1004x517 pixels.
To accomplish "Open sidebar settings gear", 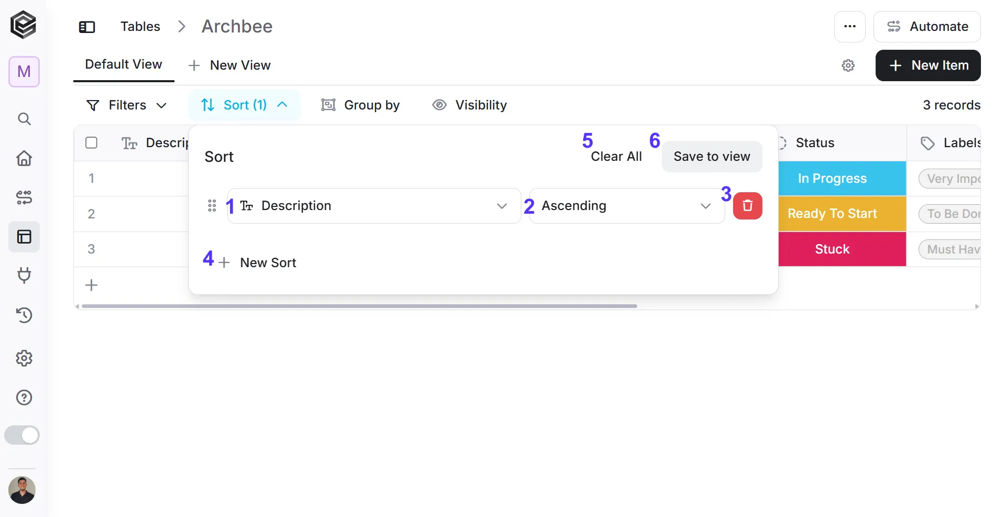I will tap(24, 358).
